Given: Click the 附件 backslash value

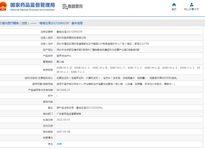Looking at the screenshot, I should coord(57,96).
